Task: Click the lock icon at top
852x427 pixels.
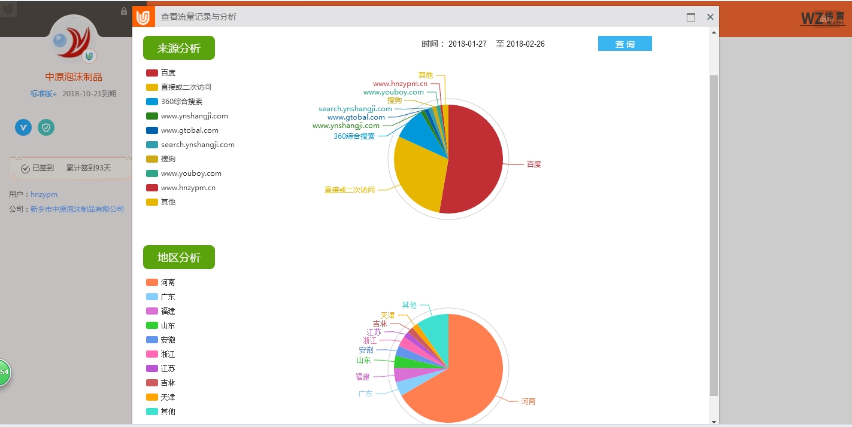Action: [124, 11]
